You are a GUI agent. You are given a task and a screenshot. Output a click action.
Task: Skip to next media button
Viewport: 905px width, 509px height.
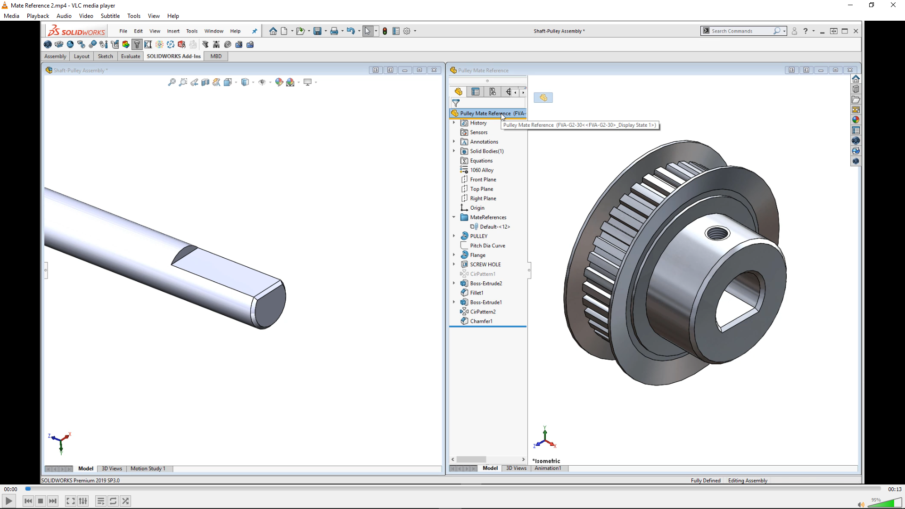[53, 501]
